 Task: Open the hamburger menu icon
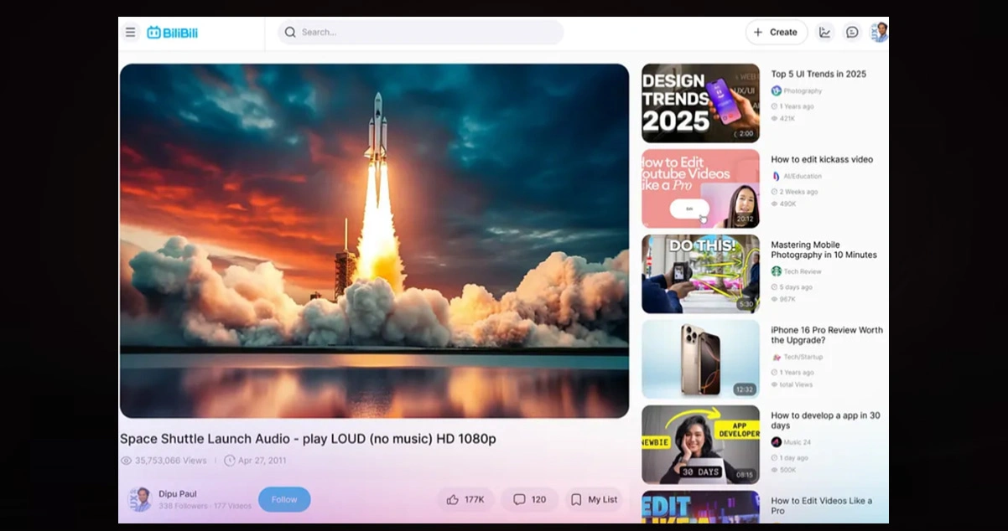(130, 33)
